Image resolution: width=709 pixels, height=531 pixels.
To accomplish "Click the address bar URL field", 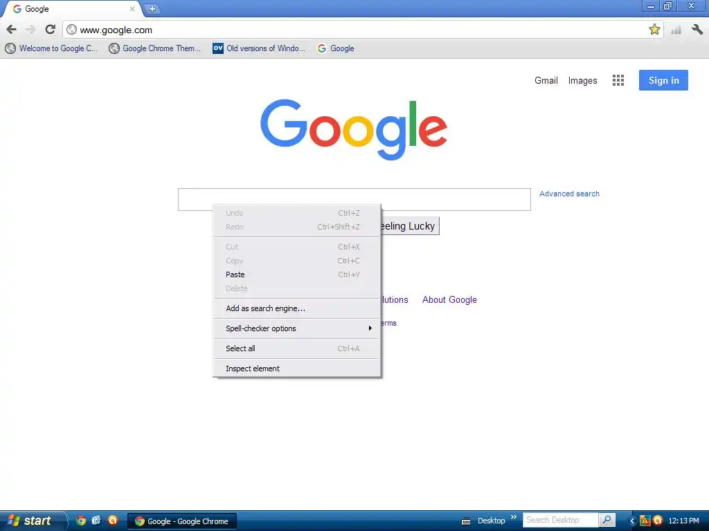I will point(361,30).
